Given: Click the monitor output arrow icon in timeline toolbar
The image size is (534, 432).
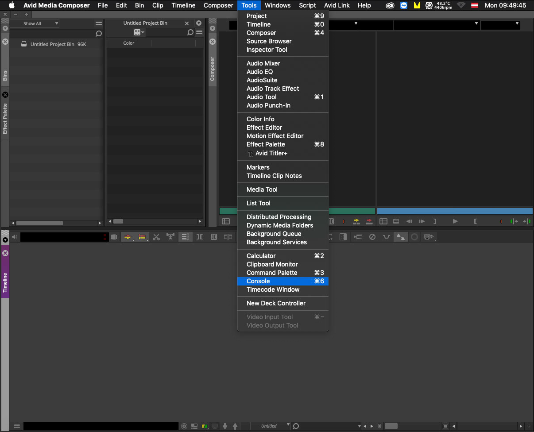Looking at the screenshot, I should pyautogui.click(x=429, y=237).
